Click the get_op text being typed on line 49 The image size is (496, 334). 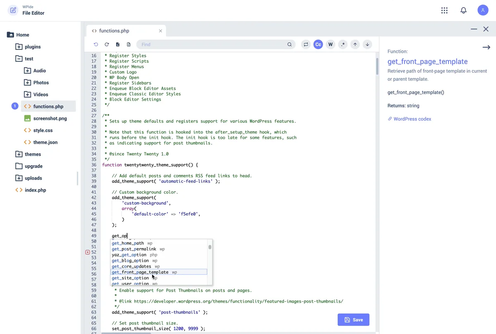tap(119, 236)
